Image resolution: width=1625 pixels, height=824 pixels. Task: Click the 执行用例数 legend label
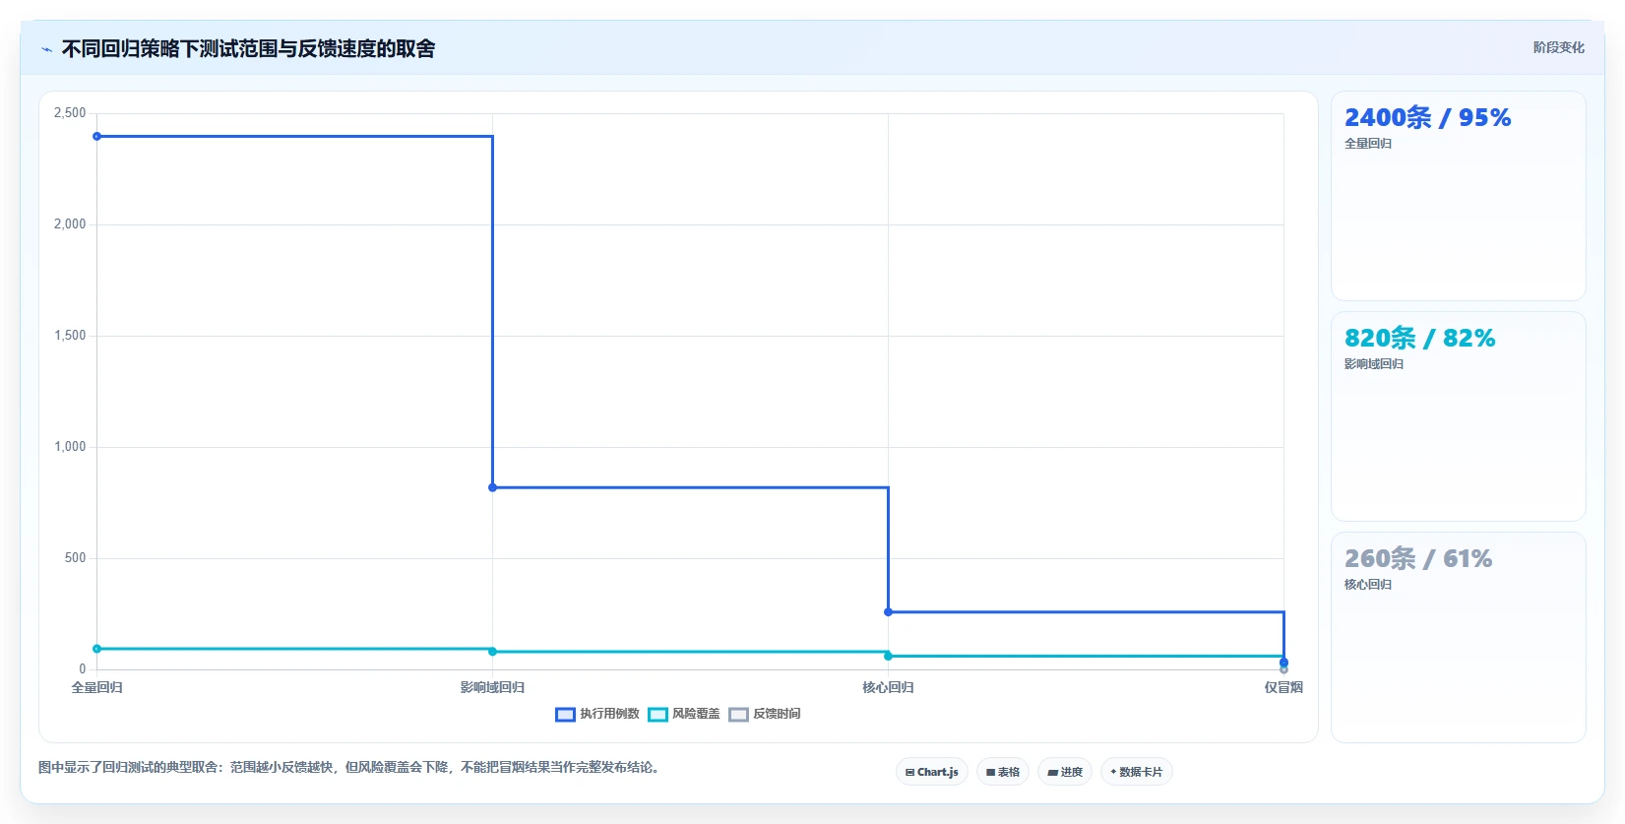(x=609, y=714)
